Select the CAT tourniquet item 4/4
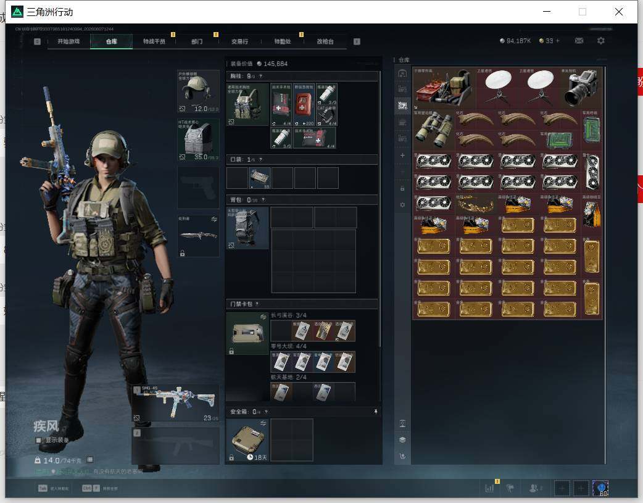Screen dimensions: 643x503 click(x=326, y=115)
